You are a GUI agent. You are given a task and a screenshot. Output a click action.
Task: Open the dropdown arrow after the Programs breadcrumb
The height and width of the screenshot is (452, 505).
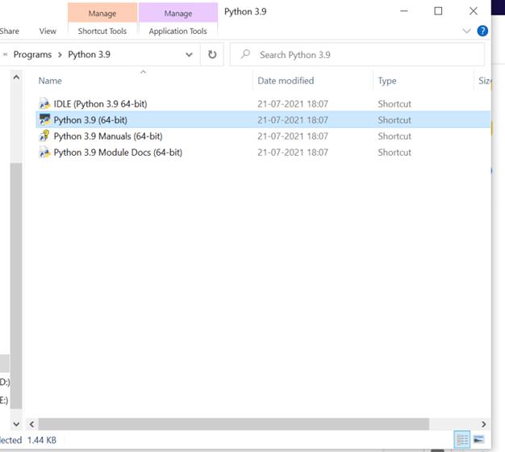[60, 55]
